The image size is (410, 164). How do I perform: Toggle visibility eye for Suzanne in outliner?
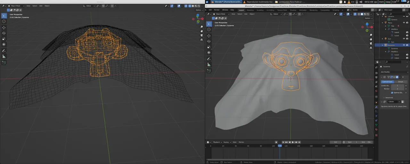[404, 45]
